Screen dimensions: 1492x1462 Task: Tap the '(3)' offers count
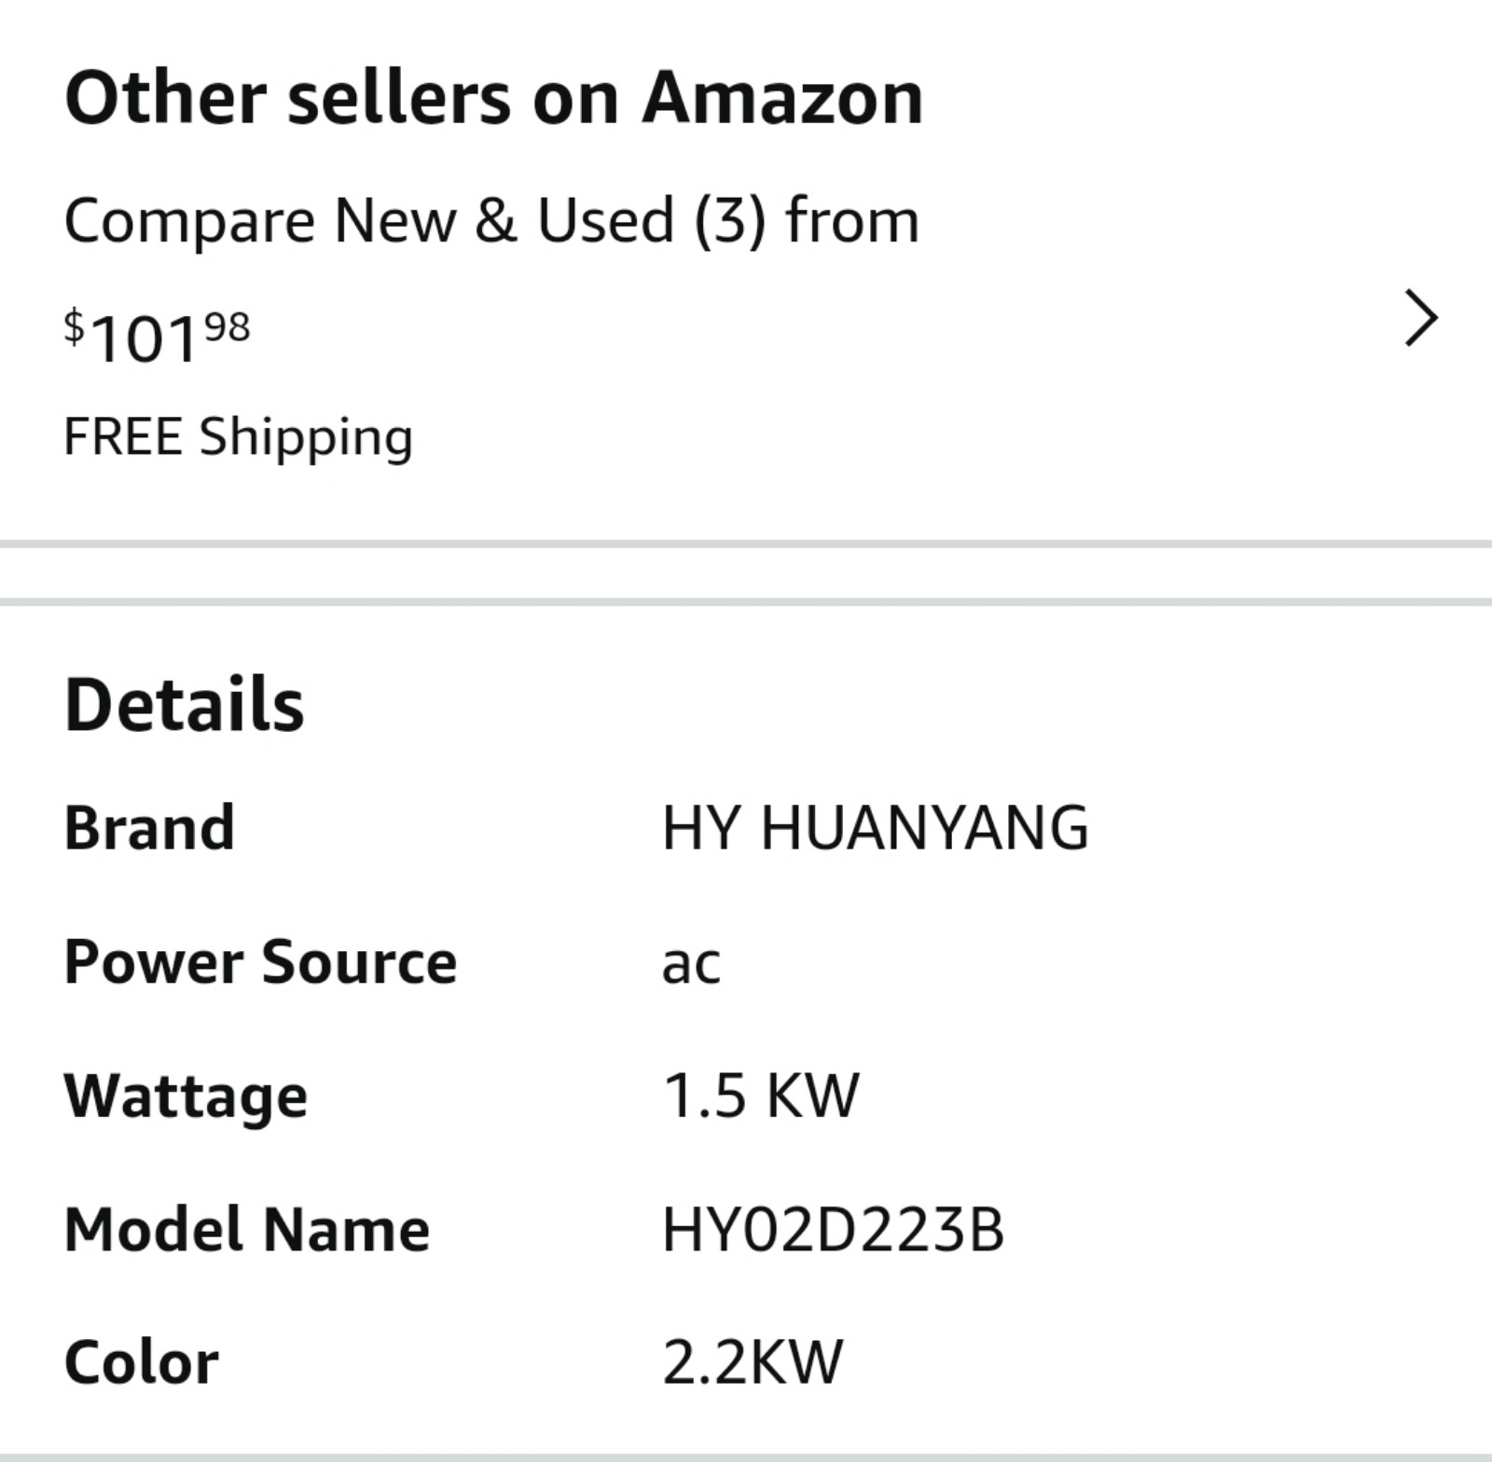tap(730, 222)
